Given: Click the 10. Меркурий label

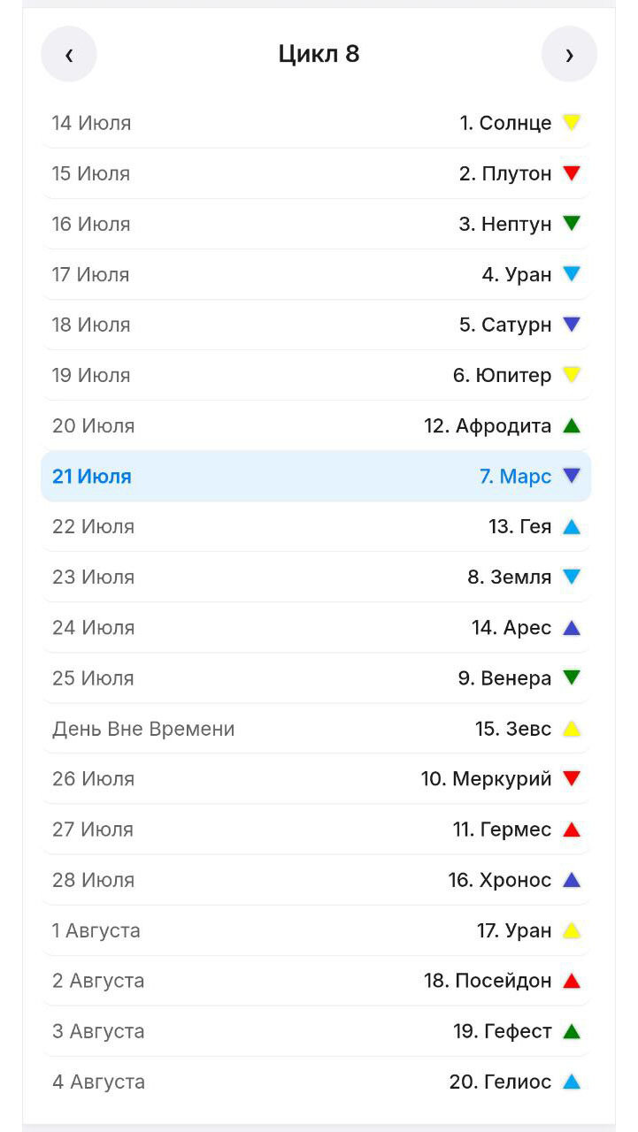Looking at the screenshot, I should [486, 779].
